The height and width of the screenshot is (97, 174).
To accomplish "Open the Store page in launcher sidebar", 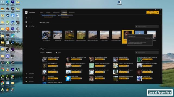I will 30,18.
